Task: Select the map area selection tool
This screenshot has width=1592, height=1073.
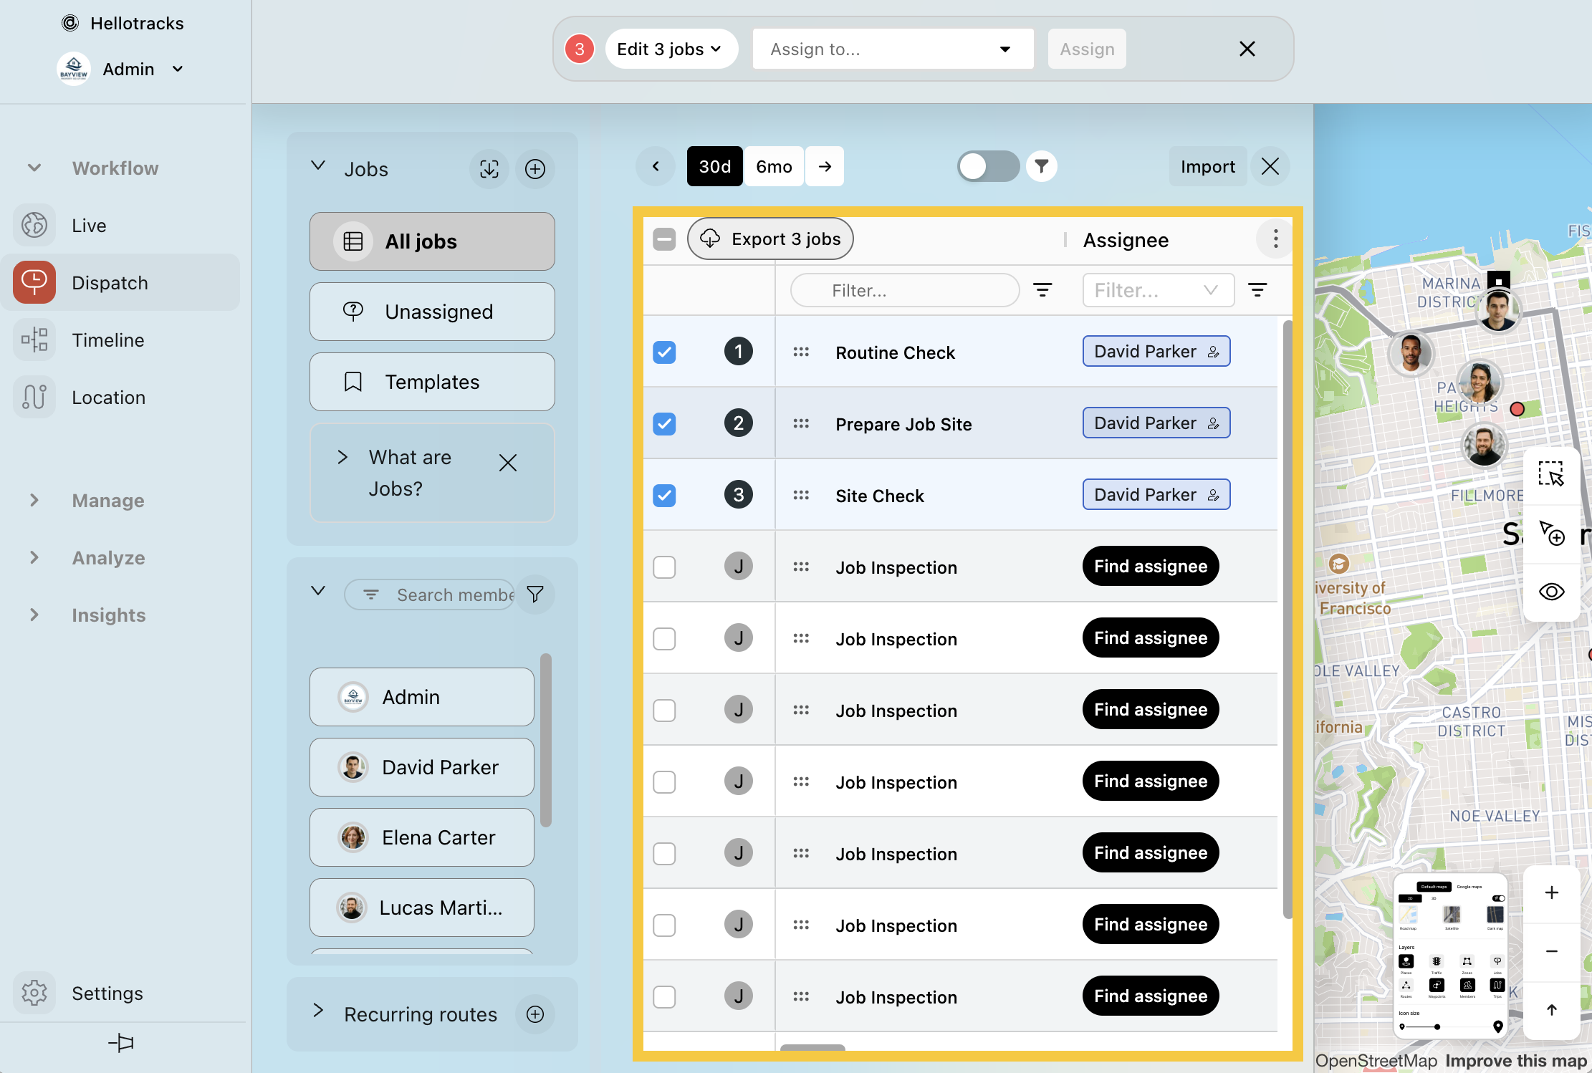Action: click(1551, 474)
